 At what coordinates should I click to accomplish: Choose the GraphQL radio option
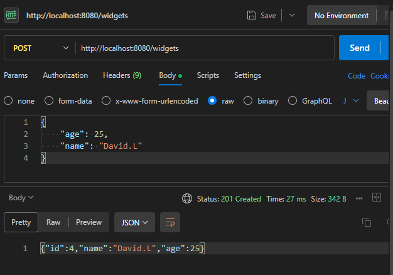tap(292, 100)
